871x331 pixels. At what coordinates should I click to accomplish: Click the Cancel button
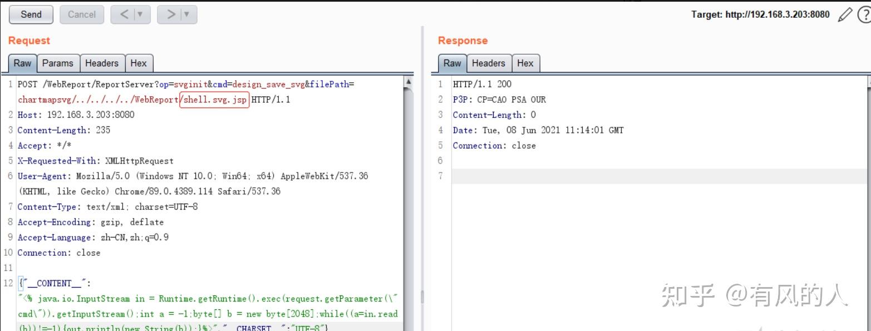click(82, 14)
